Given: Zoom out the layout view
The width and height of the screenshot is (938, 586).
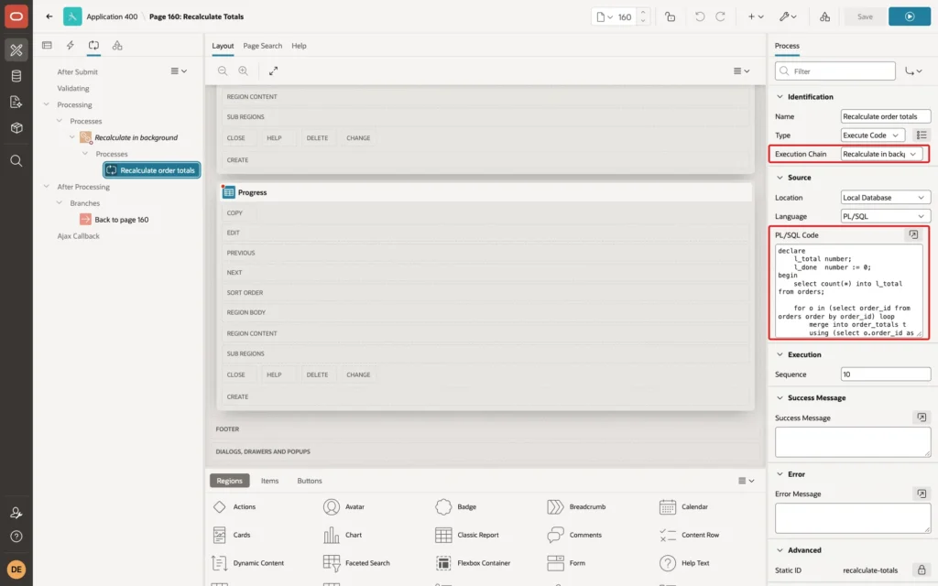Looking at the screenshot, I should point(223,71).
